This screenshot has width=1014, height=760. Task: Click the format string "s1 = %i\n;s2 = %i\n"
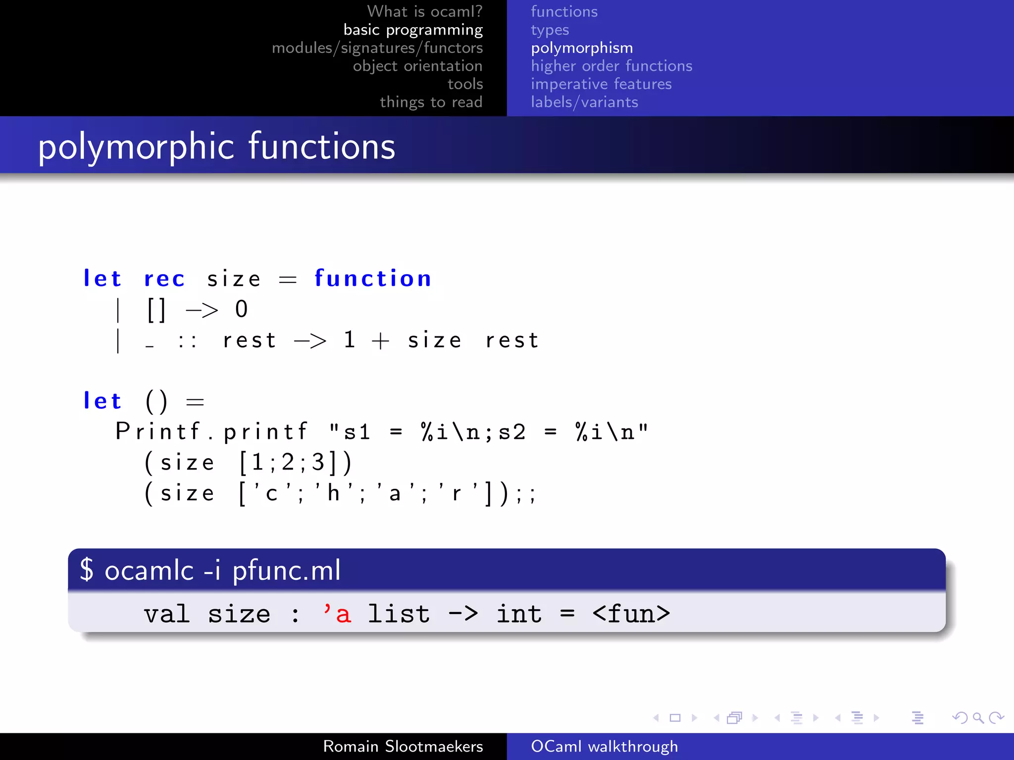[489, 431]
